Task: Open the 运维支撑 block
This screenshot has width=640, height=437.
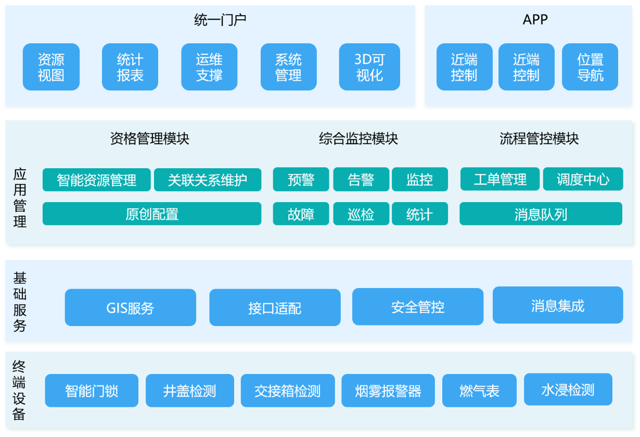Action: click(209, 67)
